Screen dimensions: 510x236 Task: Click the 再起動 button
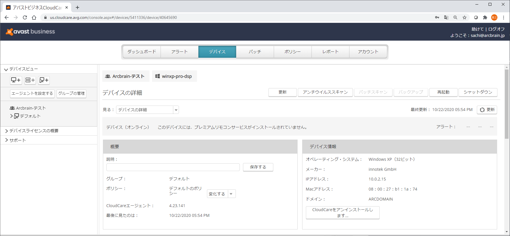click(x=443, y=92)
